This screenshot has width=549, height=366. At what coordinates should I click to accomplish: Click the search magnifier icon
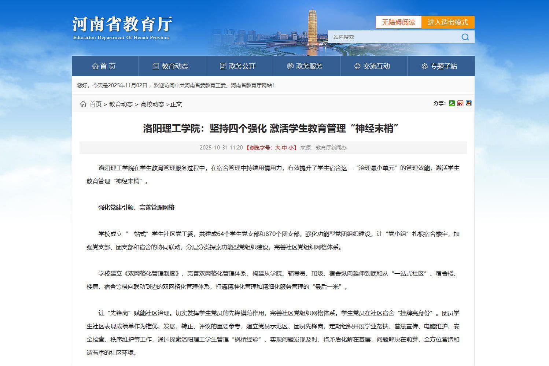pos(465,37)
